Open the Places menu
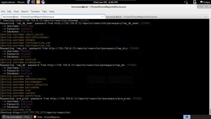The width and height of the screenshot is (211, 119). click(x=21, y=2)
